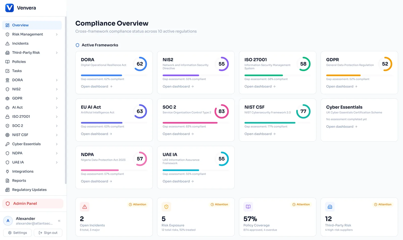Collapse sidebar with double chevron icon
The height and width of the screenshot is (240, 403).
[59, 221]
